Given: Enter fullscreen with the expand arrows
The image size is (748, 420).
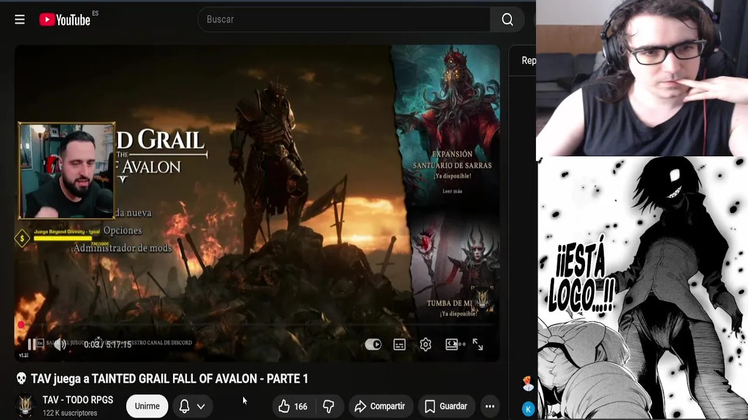Looking at the screenshot, I should [x=477, y=345].
